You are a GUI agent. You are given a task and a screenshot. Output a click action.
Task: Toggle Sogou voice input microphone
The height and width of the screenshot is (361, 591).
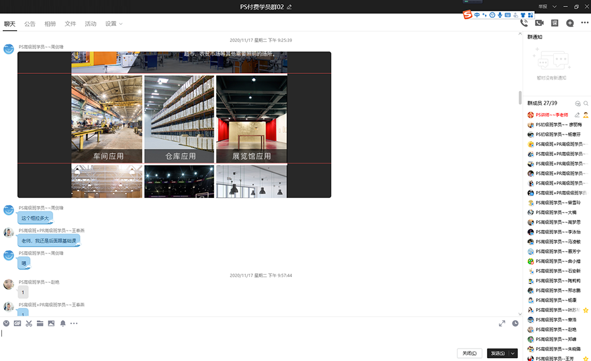[x=500, y=15]
